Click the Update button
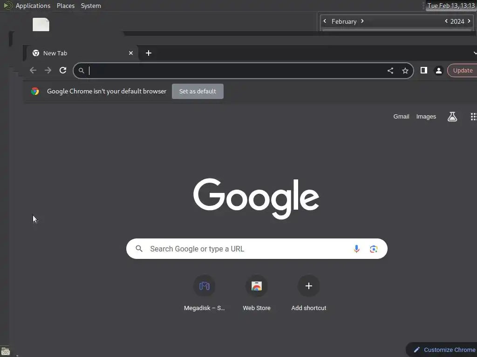 tap(463, 71)
